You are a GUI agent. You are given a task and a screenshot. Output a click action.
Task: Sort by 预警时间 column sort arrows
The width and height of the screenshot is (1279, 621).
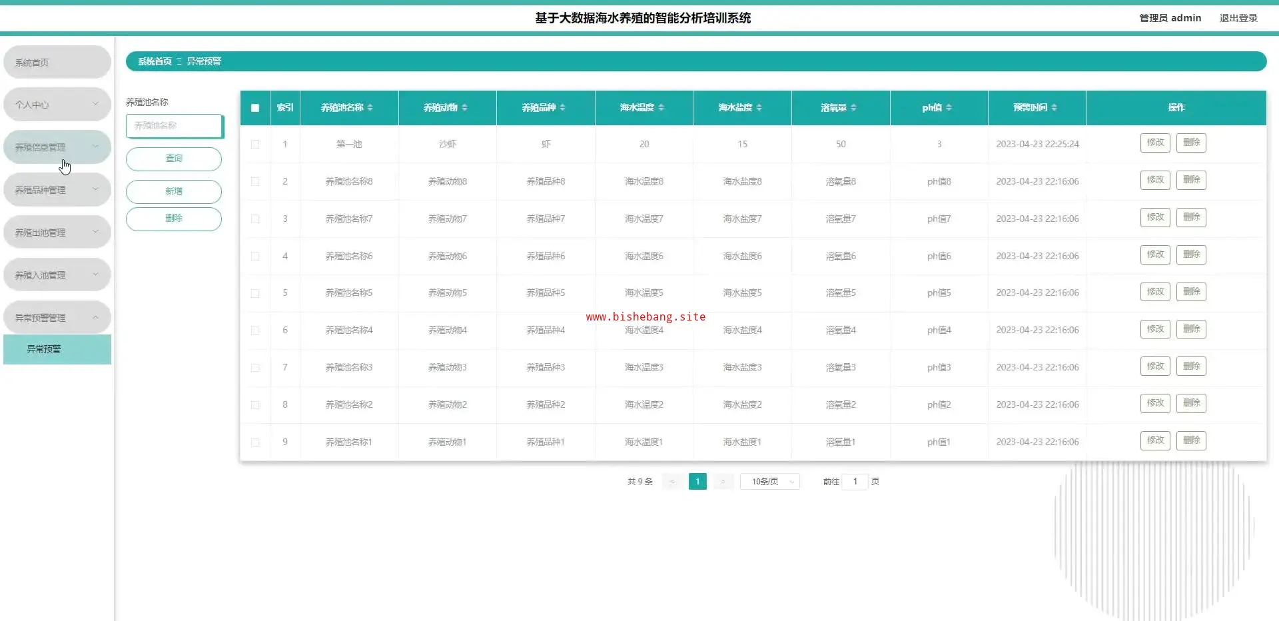[x=1054, y=108]
